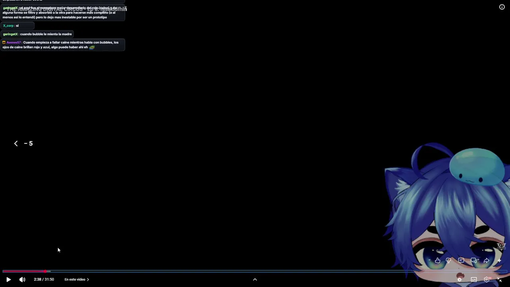Dislike the video with thumbs down
This screenshot has height=287, width=510.
(x=449, y=260)
